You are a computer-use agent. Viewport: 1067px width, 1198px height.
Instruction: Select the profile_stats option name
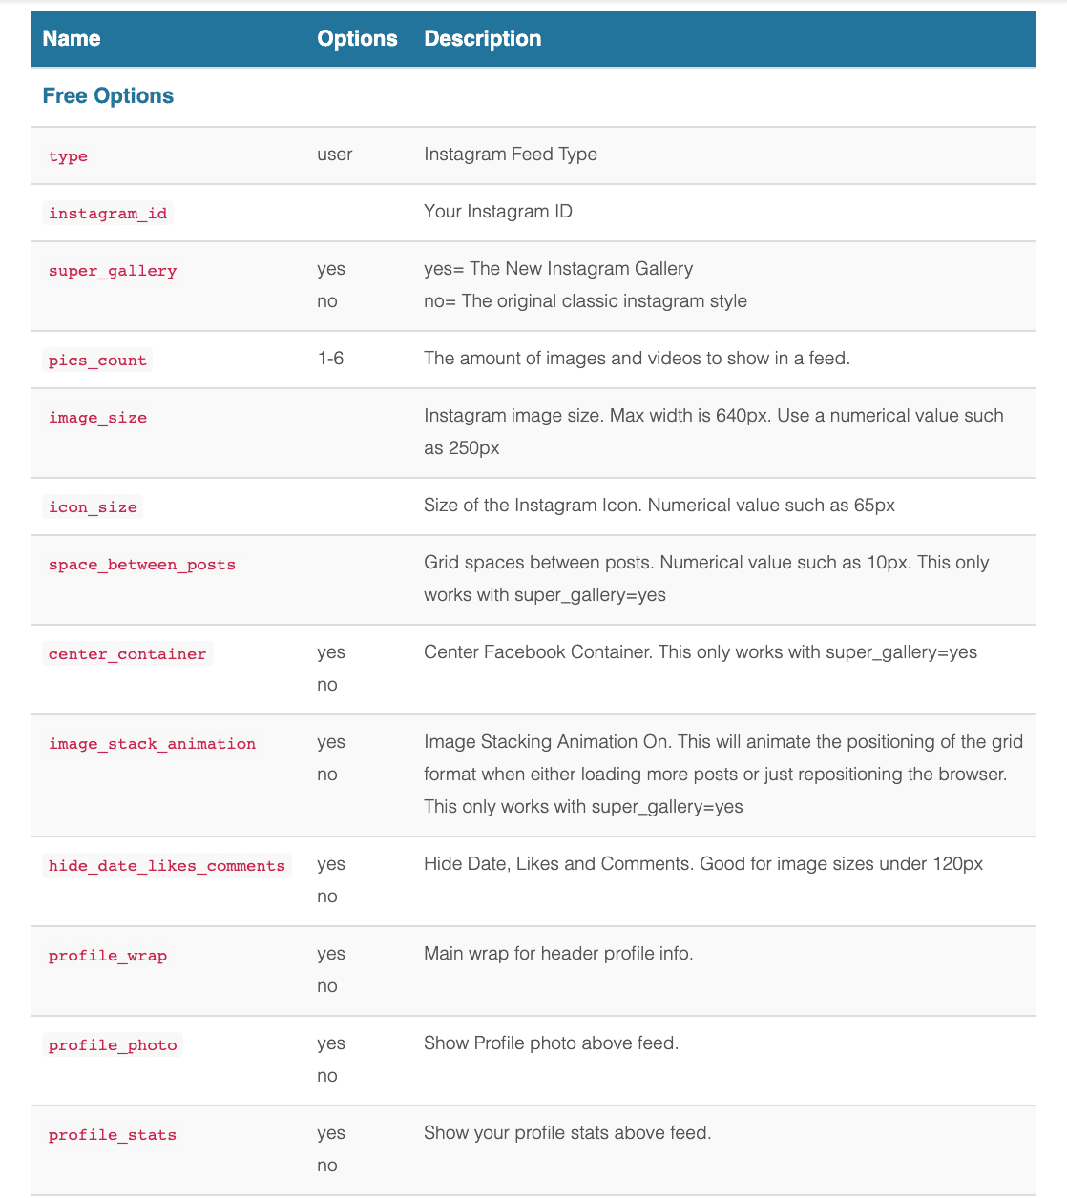pos(113,1135)
